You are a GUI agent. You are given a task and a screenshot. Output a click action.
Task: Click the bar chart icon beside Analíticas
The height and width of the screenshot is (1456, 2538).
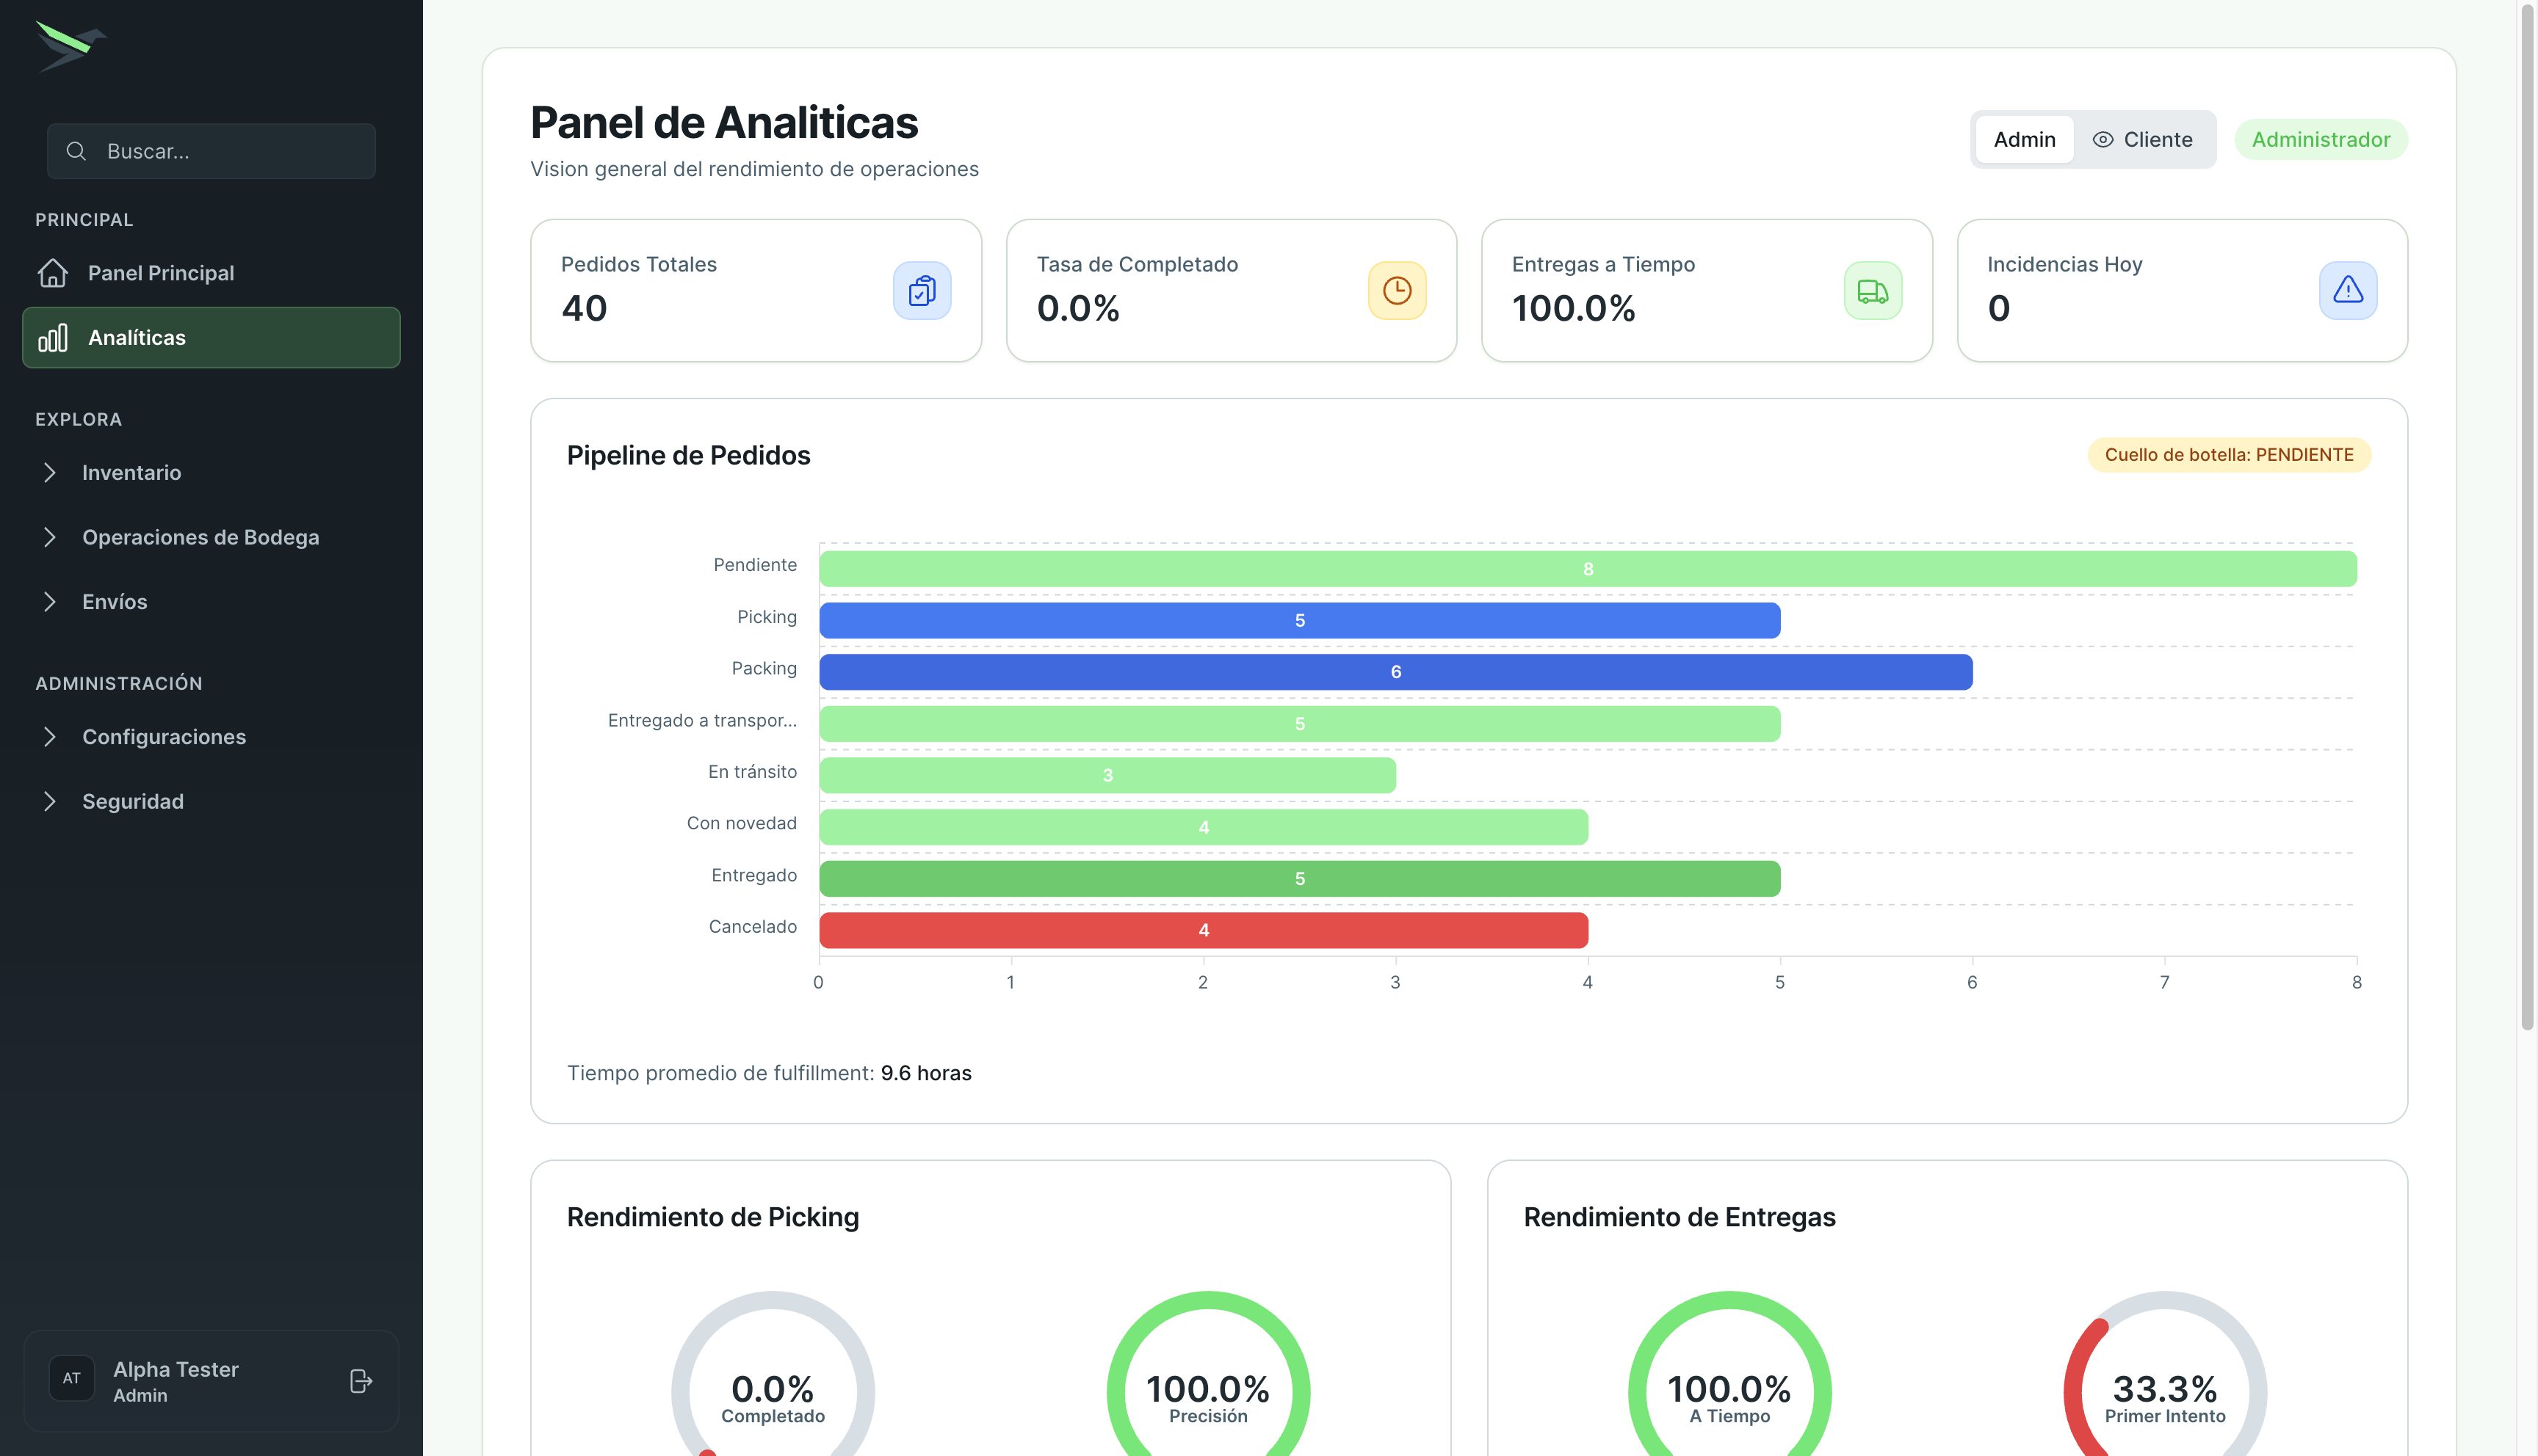click(53, 338)
